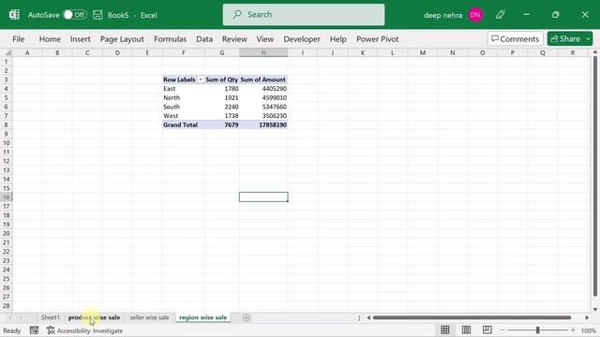600x337 pixels.
Task: Open the Review tab
Action: pos(234,39)
